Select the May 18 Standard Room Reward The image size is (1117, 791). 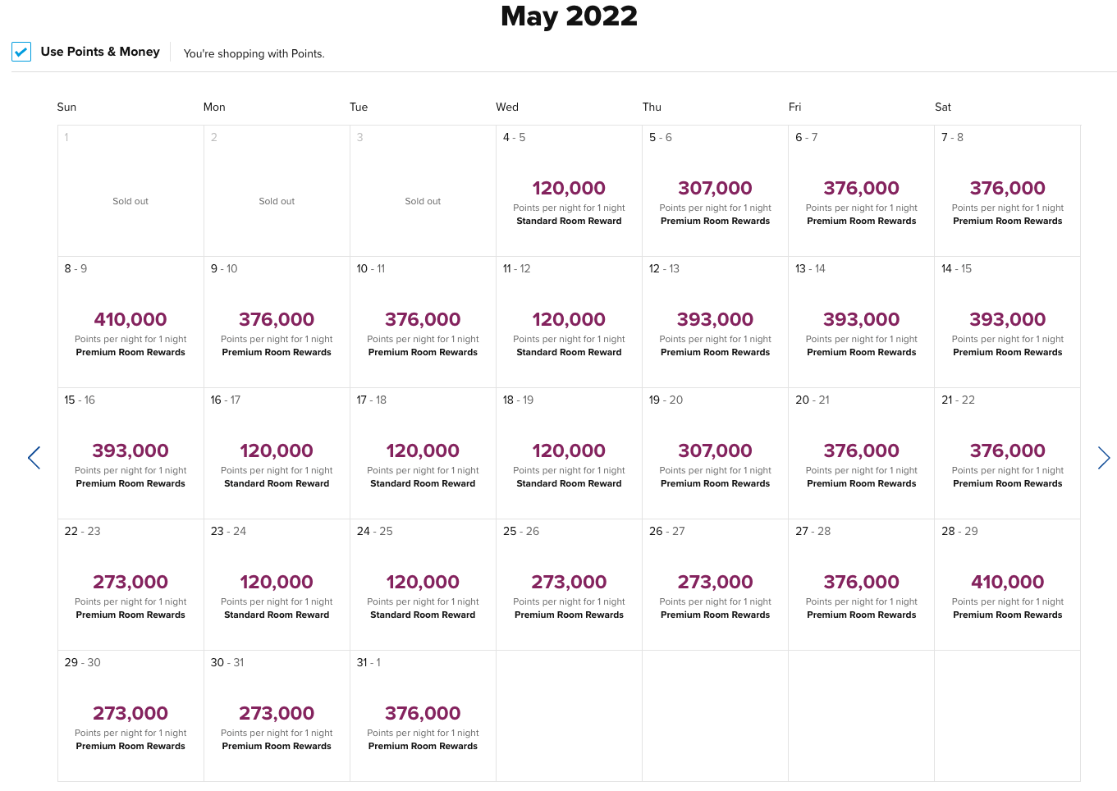[x=568, y=453]
